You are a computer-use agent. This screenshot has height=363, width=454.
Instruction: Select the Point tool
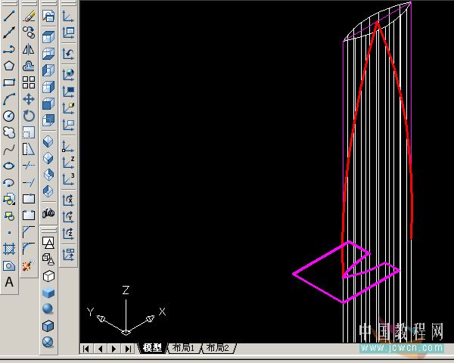[x=9, y=232]
